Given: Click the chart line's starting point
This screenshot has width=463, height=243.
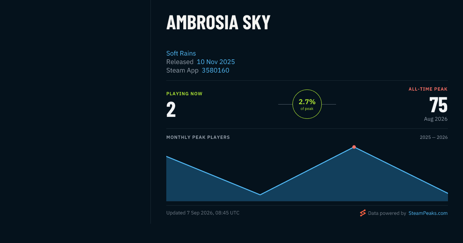Looking at the screenshot, I should 167,156.
